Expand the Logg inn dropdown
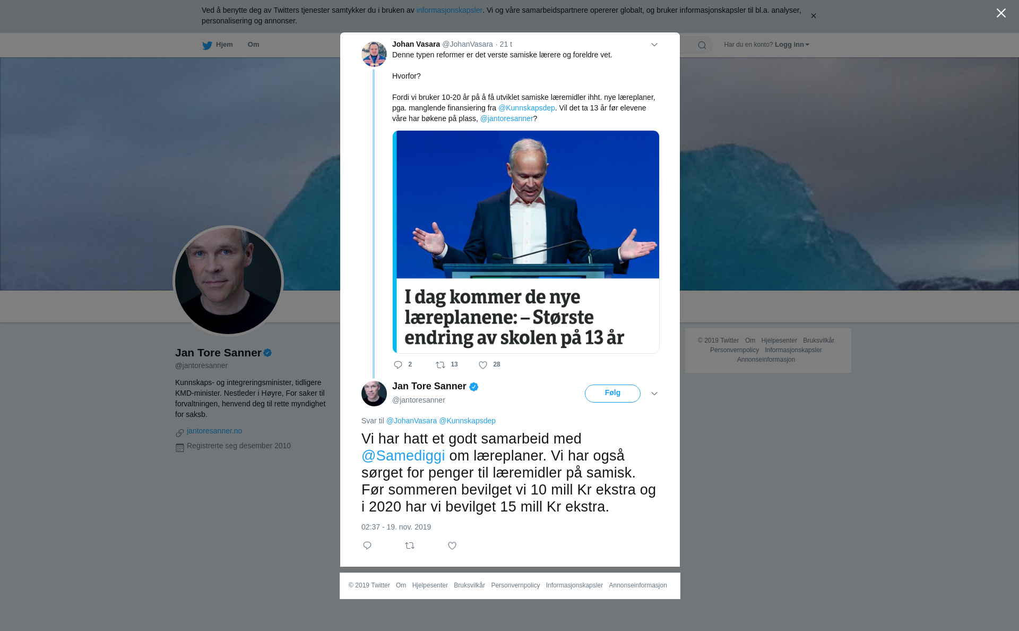The height and width of the screenshot is (631, 1019). click(792, 45)
